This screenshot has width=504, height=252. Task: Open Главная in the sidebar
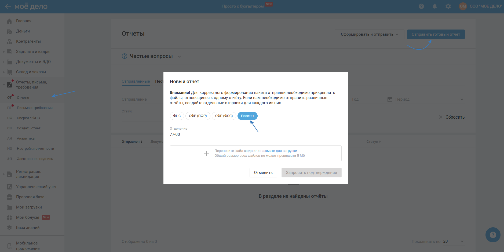pyautogui.click(x=24, y=21)
